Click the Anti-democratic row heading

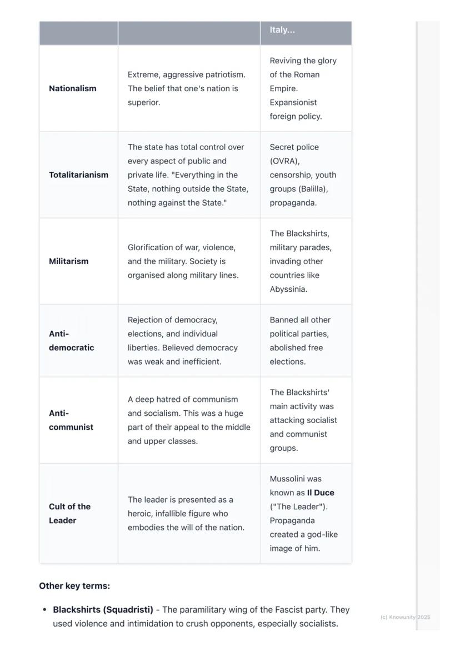[71, 341]
